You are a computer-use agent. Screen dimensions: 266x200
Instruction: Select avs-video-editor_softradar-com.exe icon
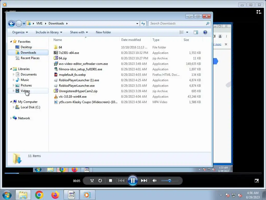click(x=56, y=64)
